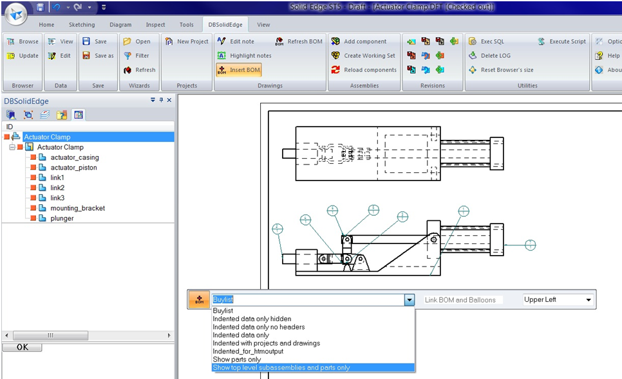
Task: Choose 'Show top level subassemblies and parts only'
Action: click(313, 367)
